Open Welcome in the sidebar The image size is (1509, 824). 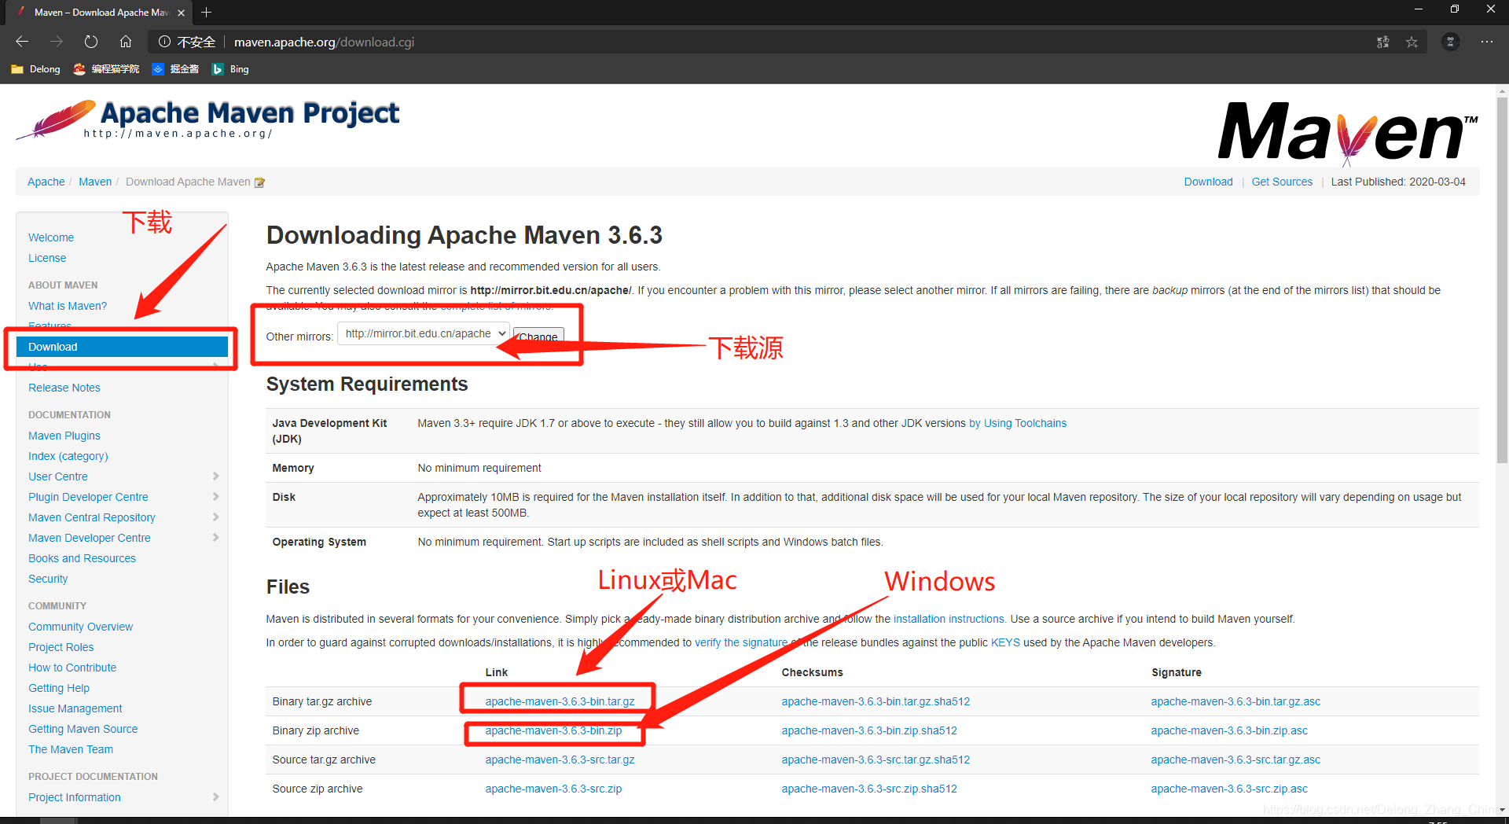point(51,237)
